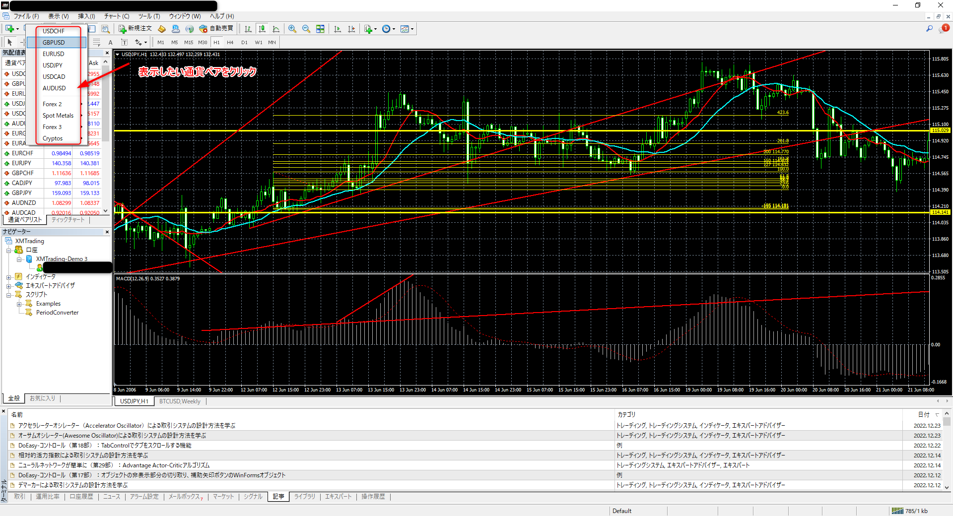Open the アクセラレーターオシレーター article link

pyautogui.click(x=127, y=426)
